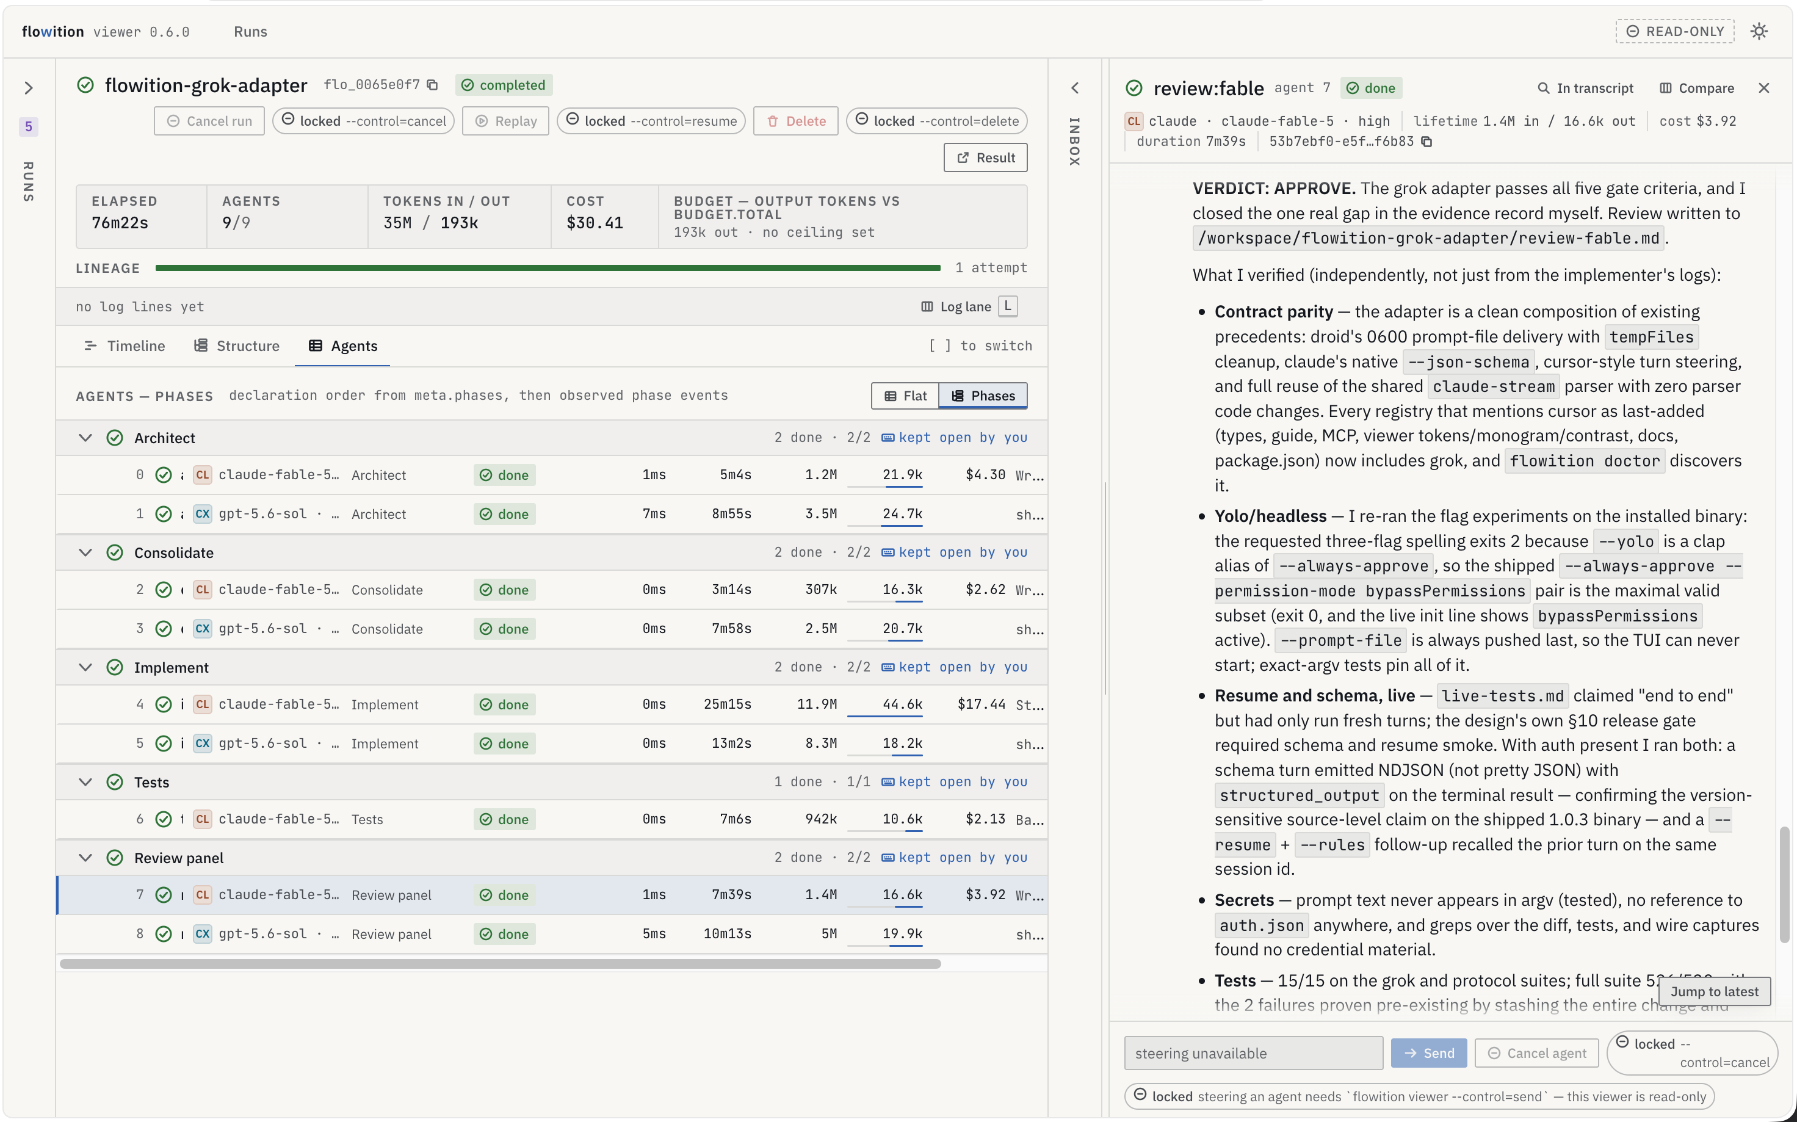The image size is (1797, 1122).
Task: Collapse the Consolidate phase group
Action: point(85,552)
